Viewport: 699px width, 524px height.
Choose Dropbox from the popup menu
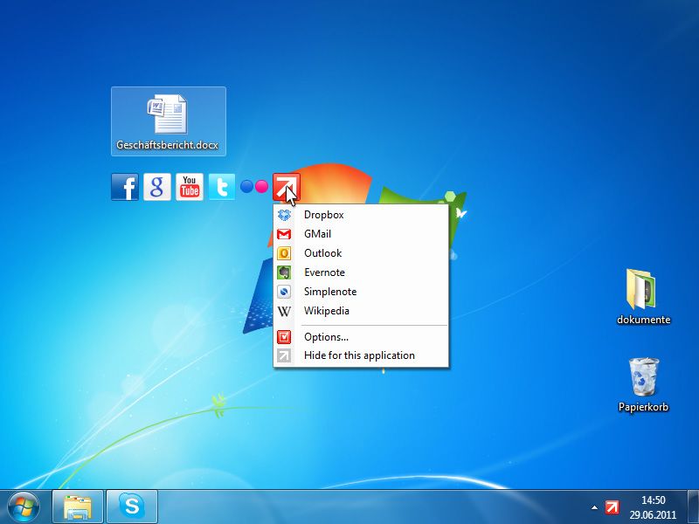(361, 215)
